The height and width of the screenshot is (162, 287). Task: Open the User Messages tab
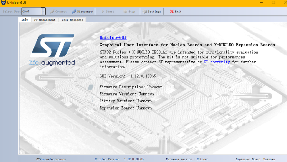pyautogui.click(x=72, y=20)
